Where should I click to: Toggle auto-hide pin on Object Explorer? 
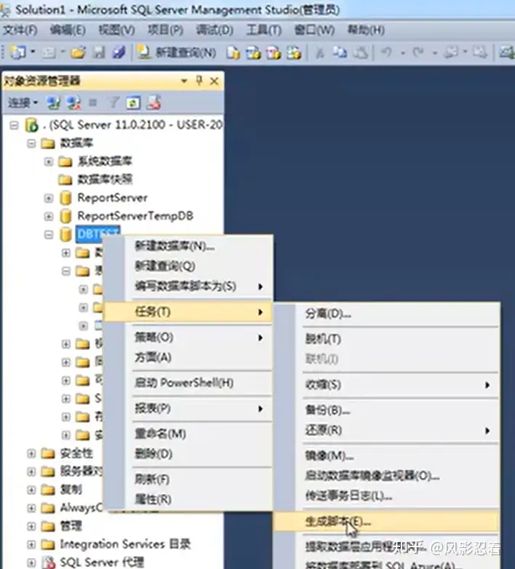tap(199, 81)
